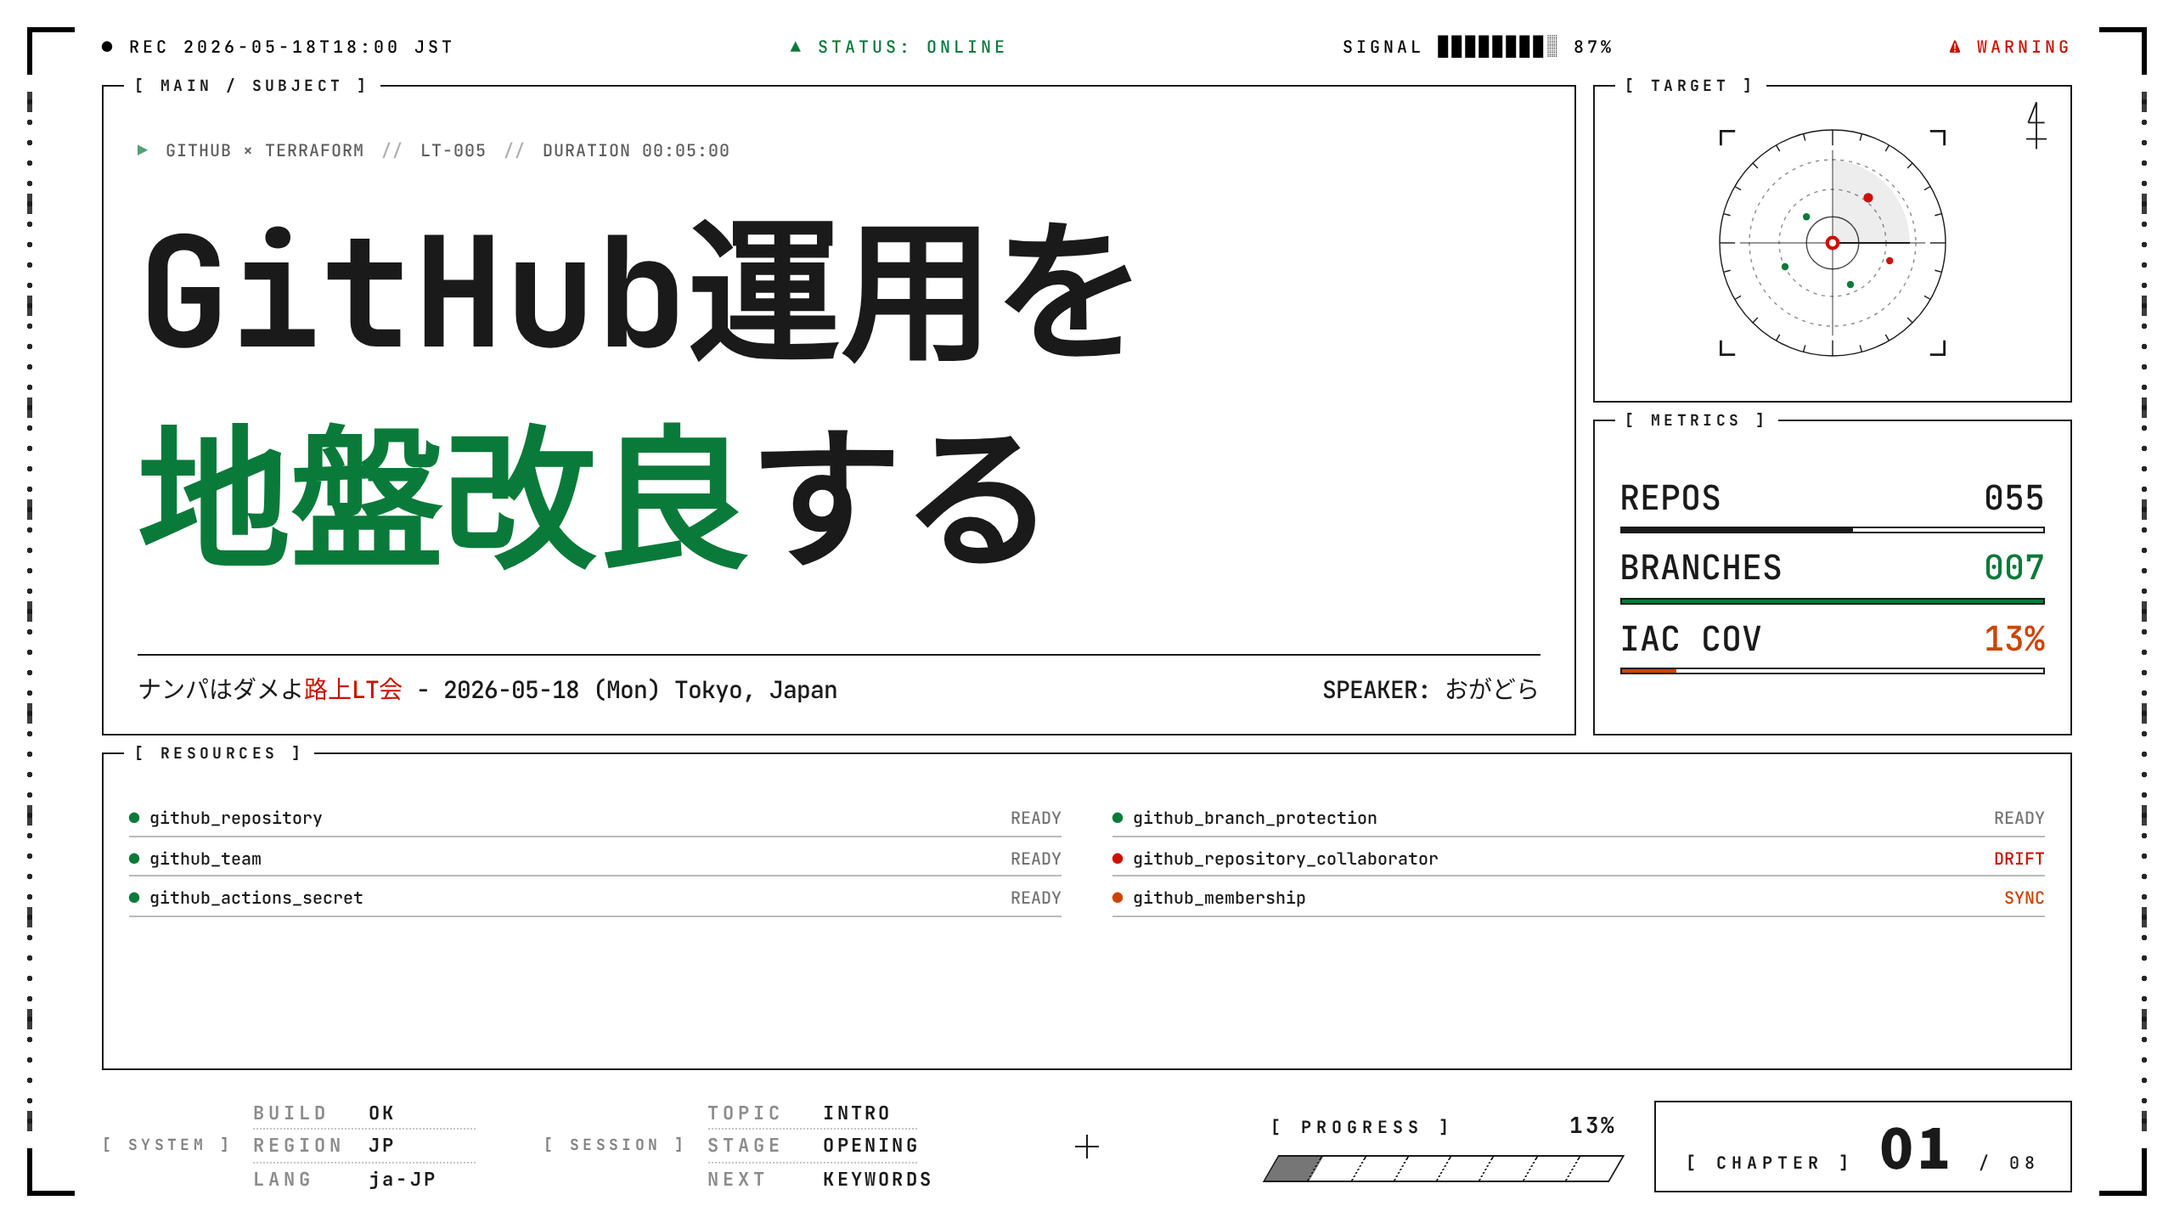Select the [ MAIN / SUBJECT ] panel label
The height and width of the screenshot is (1223, 2174).
click(251, 86)
